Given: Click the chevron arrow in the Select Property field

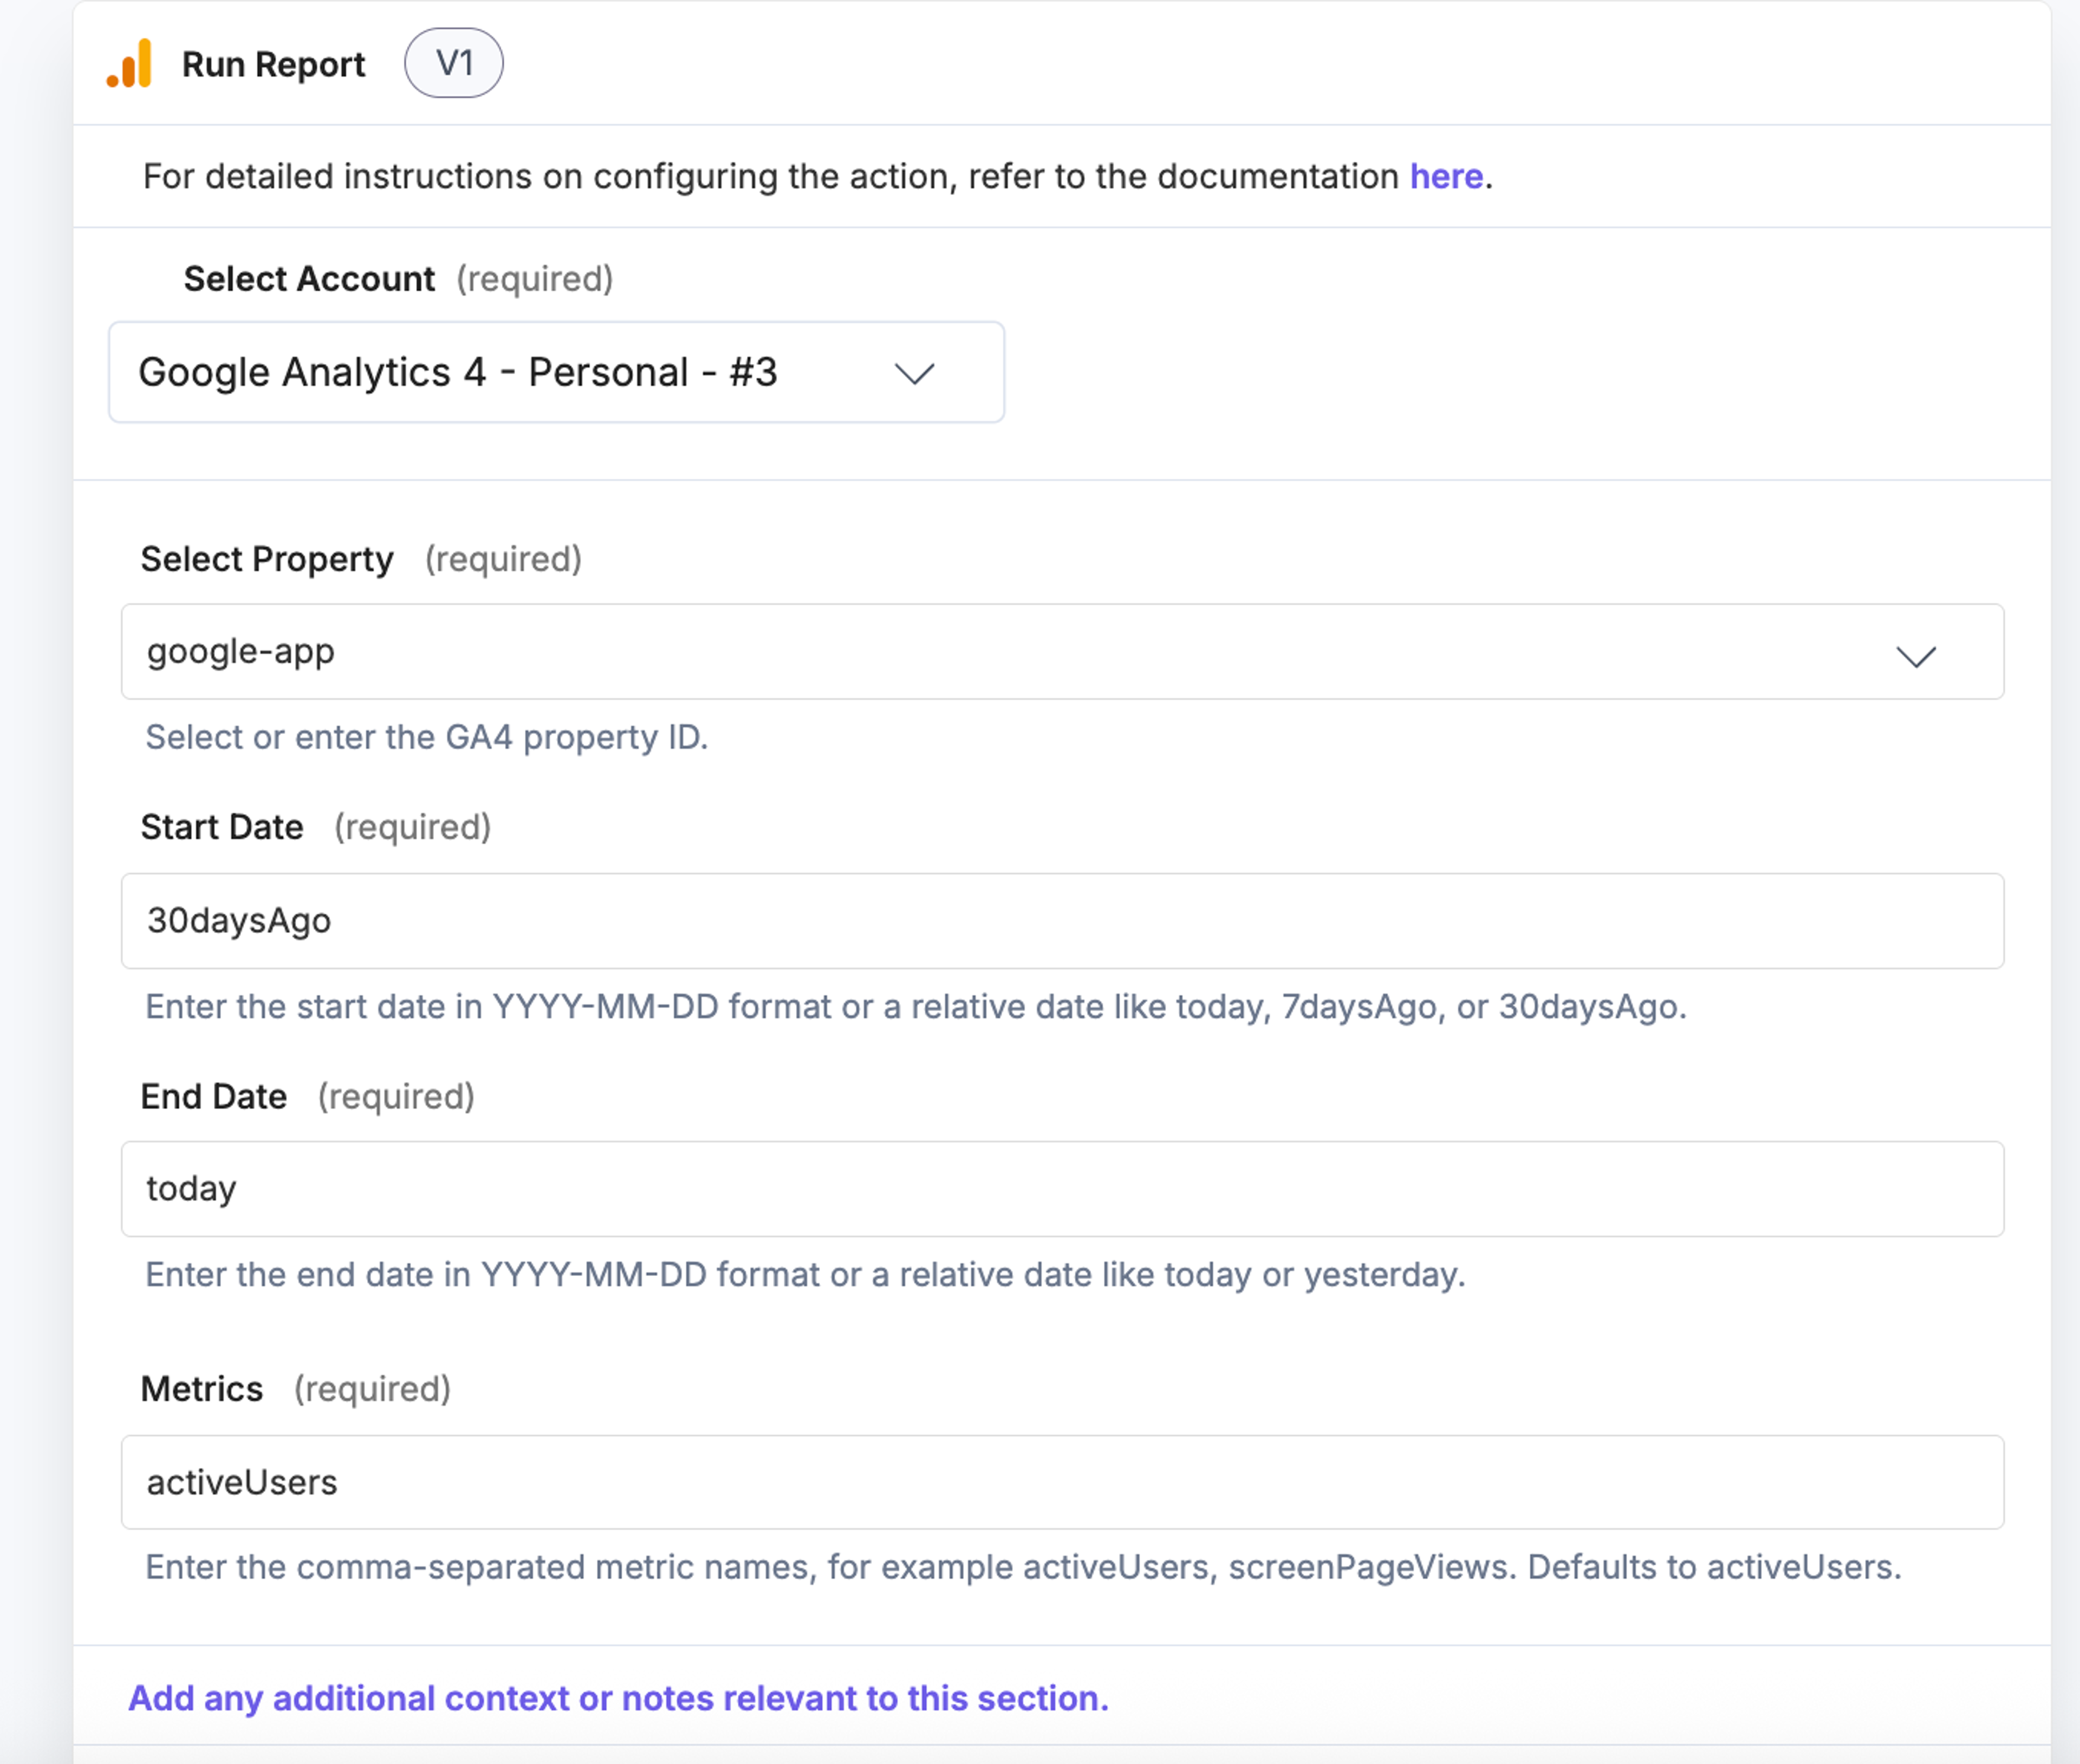Looking at the screenshot, I should pos(1916,656).
